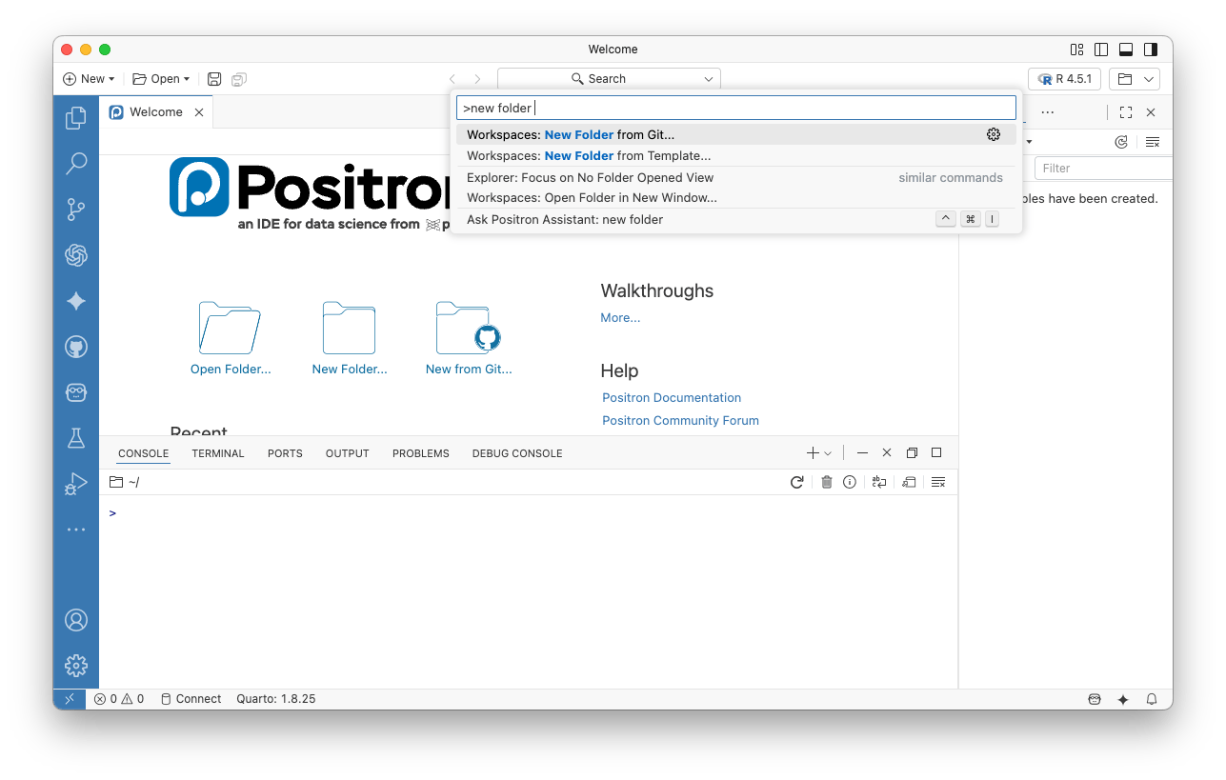This screenshot has width=1226, height=780.
Task: Open the Manage gear in activity bar
Action: point(76,665)
